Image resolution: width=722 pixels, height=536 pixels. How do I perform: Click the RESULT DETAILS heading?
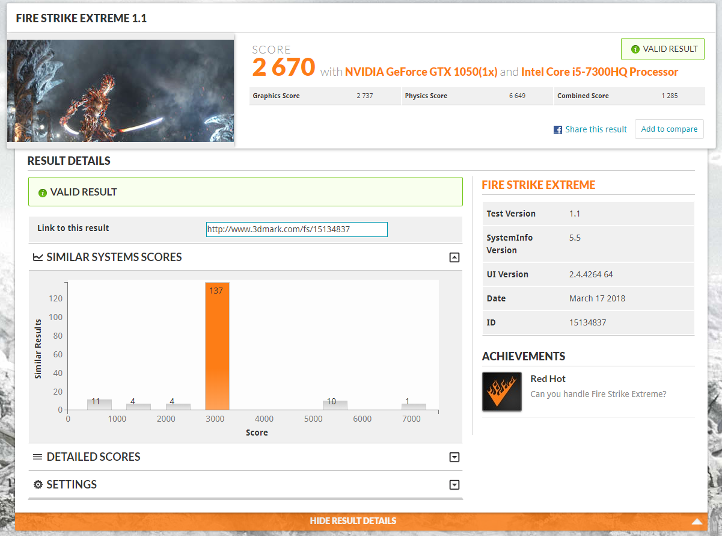[x=69, y=161]
